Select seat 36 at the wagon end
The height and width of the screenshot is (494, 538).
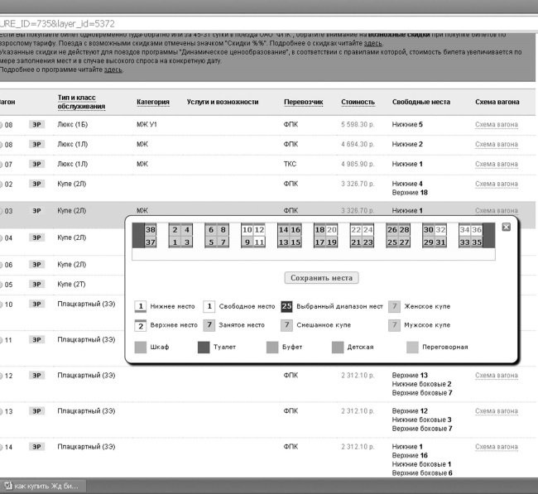(x=477, y=230)
